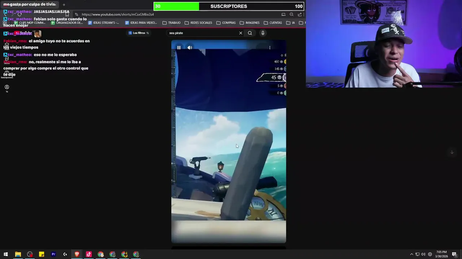Open the volume tray icon
Image resolution: width=462 pixels, height=259 pixels.
coord(423,254)
